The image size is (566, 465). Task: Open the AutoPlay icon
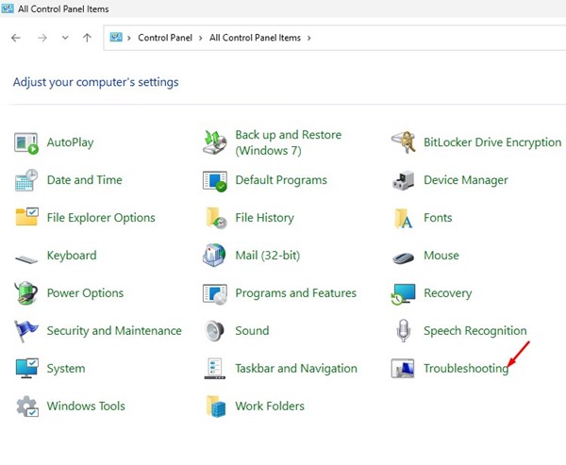pos(26,142)
